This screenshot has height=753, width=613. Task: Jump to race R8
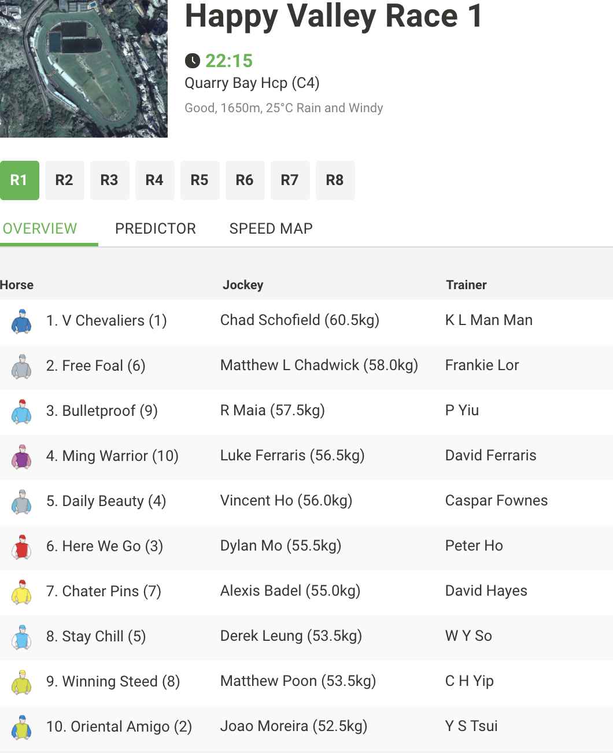click(x=335, y=180)
